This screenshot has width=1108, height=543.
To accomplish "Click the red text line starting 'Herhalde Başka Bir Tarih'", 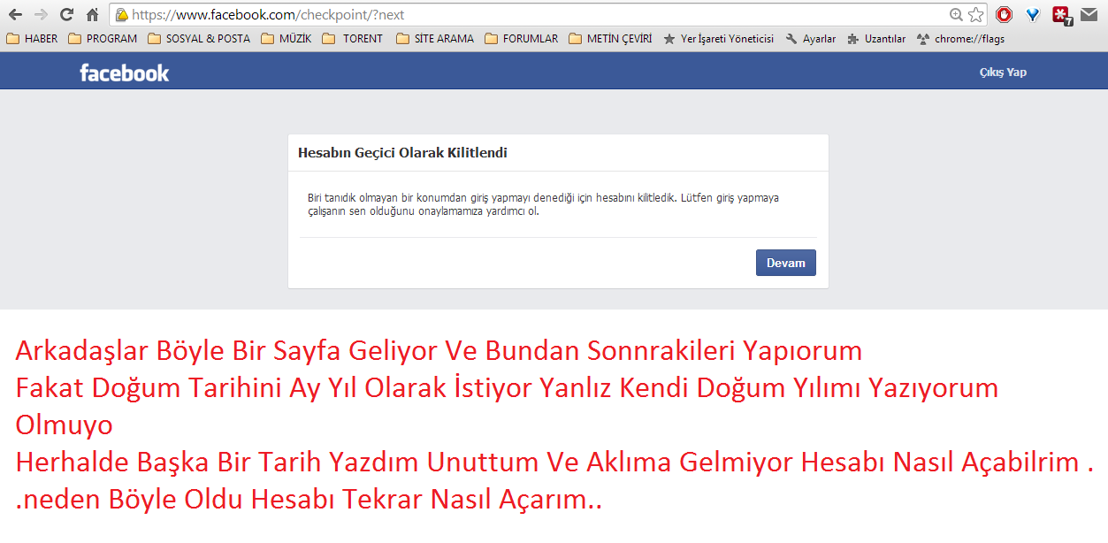I will pos(554,462).
